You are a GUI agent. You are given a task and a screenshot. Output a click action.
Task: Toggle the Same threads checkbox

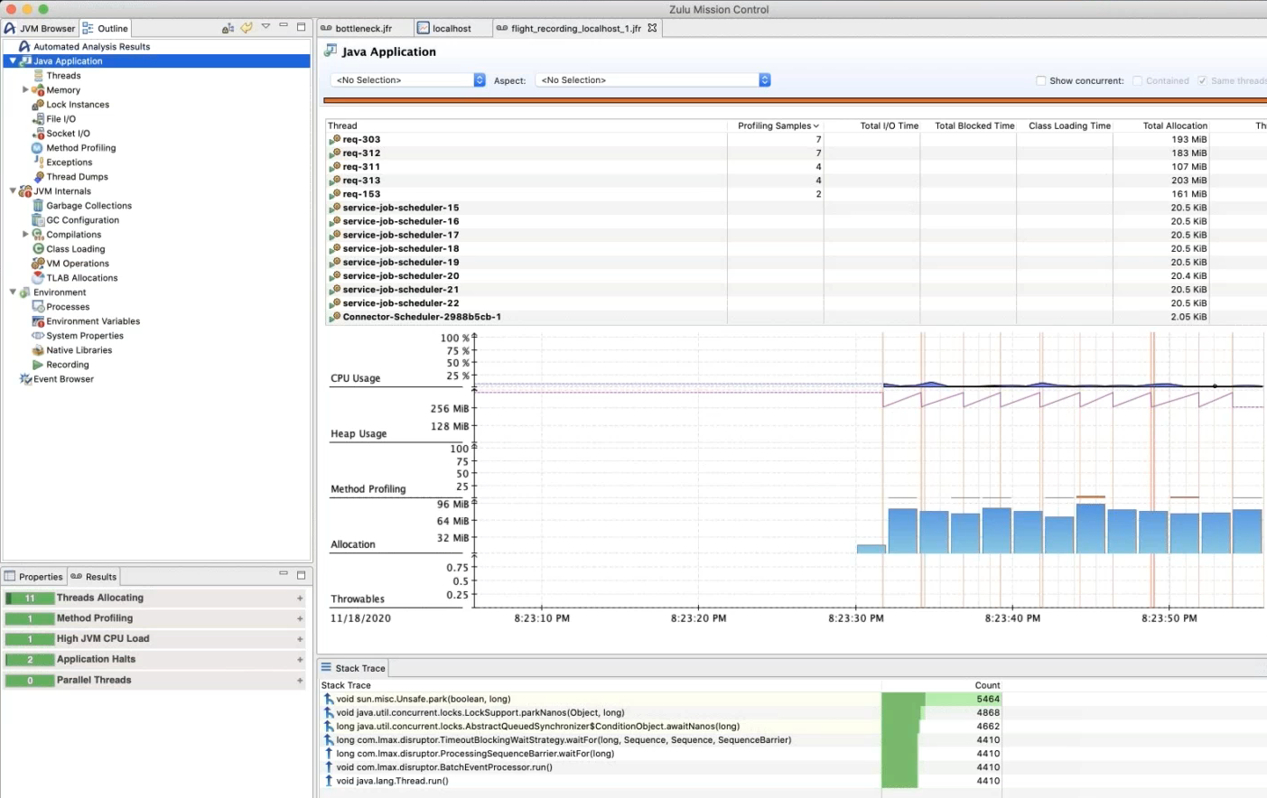tap(1202, 80)
